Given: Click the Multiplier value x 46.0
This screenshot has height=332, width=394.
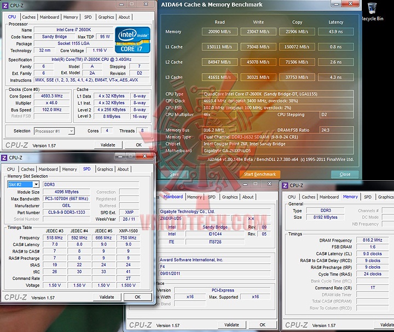Looking at the screenshot, I should [52, 103].
